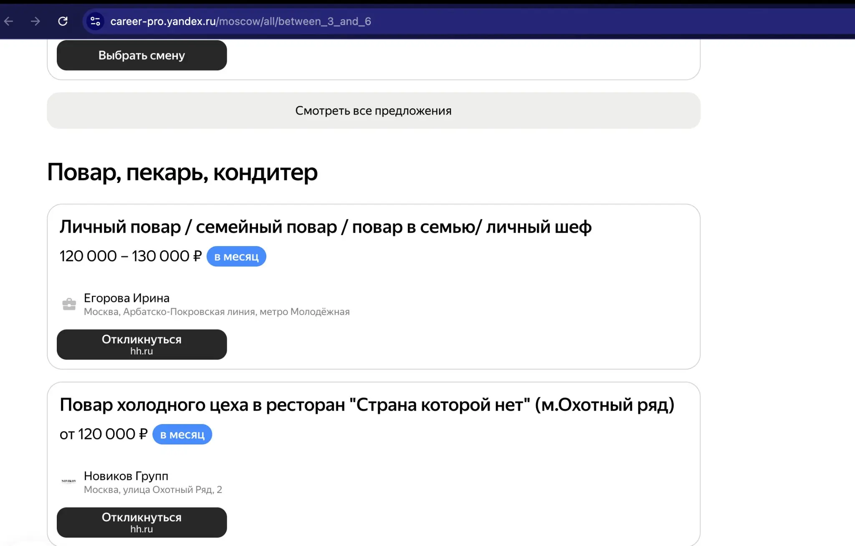This screenshot has height=546, width=855.
Task: Open the Личный повар / семейный повар vacancy title
Action: [x=325, y=227]
